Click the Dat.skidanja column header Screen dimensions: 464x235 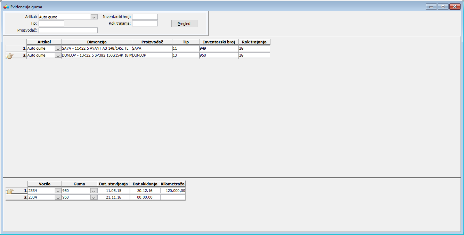tap(145, 184)
